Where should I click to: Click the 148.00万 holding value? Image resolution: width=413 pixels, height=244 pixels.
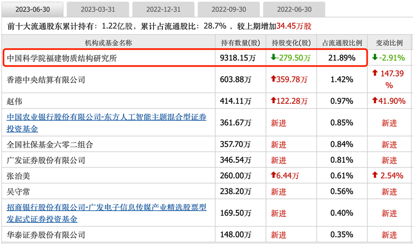click(x=235, y=234)
